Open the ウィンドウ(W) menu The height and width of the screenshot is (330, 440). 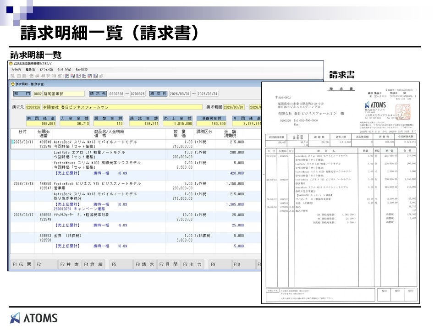[65, 69]
